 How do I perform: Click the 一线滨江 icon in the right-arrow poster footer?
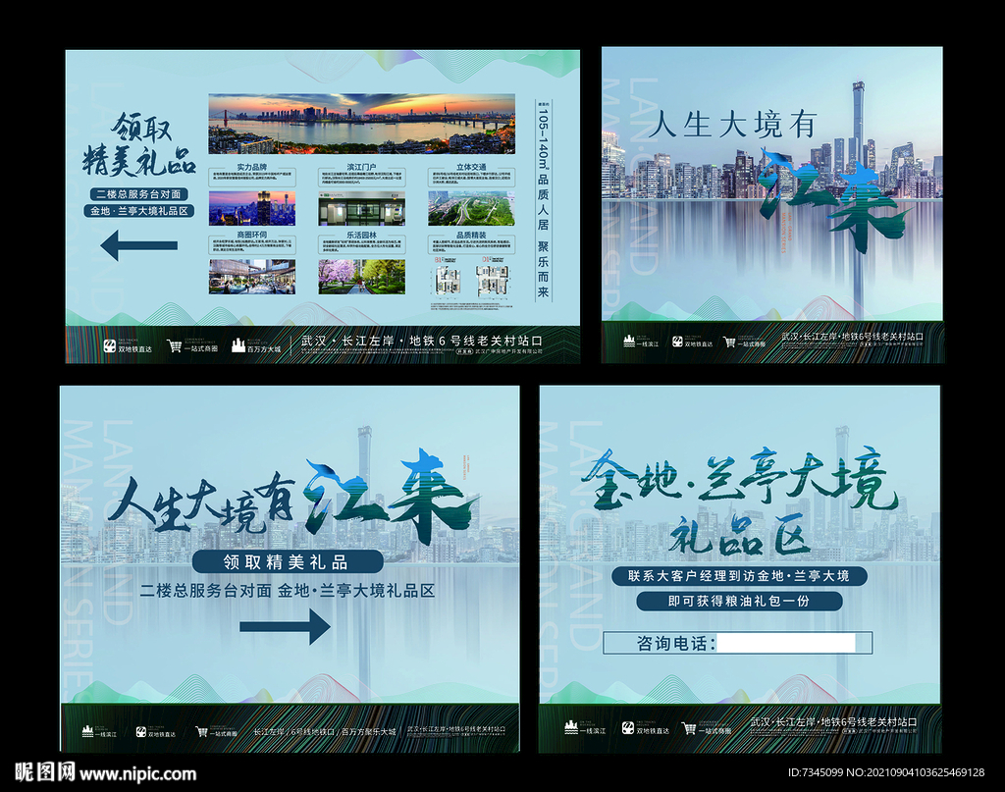coord(87,730)
